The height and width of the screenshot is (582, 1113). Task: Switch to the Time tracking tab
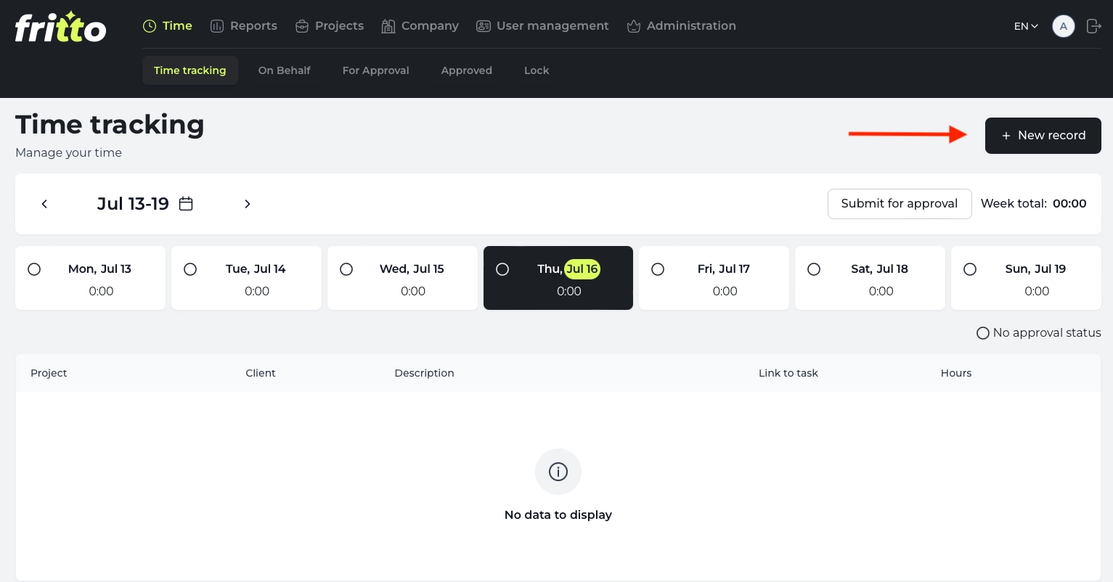[x=190, y=70]
